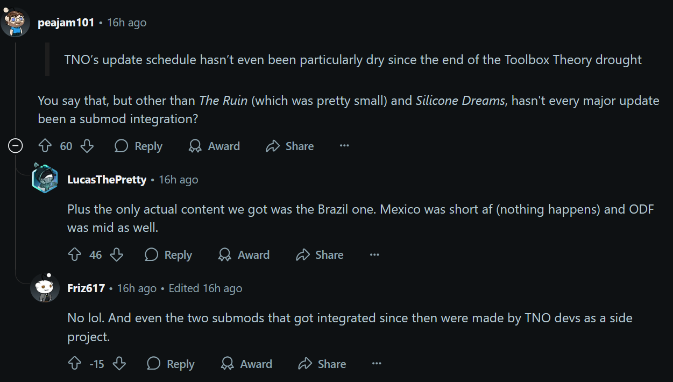
Task: Click peajam101's avatar image
Action: tap(16, 23)
